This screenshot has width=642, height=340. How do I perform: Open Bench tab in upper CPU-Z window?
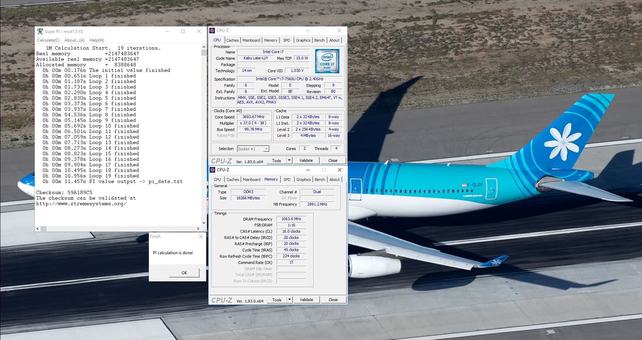click(x=319, y=40)
